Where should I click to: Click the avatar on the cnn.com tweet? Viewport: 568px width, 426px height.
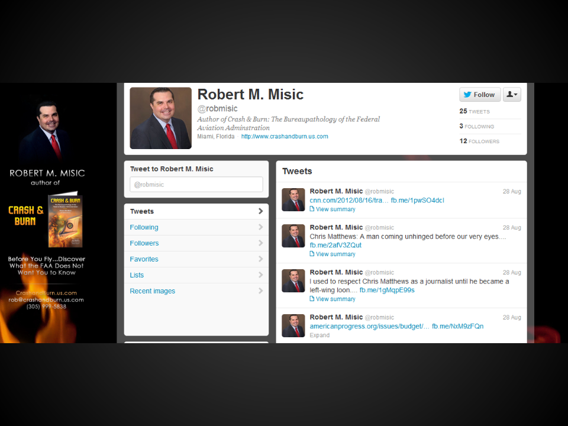point(293,199)
